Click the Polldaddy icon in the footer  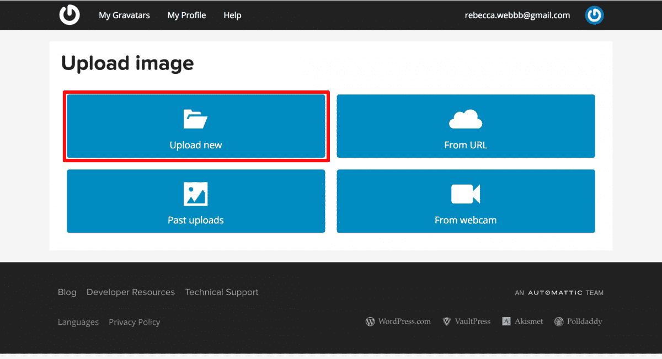click(x=558, y=322)
